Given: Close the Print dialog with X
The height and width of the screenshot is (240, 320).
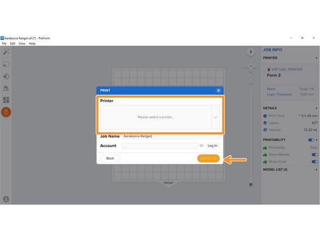Looking at the screenshot, I should (x=218, y=90).
